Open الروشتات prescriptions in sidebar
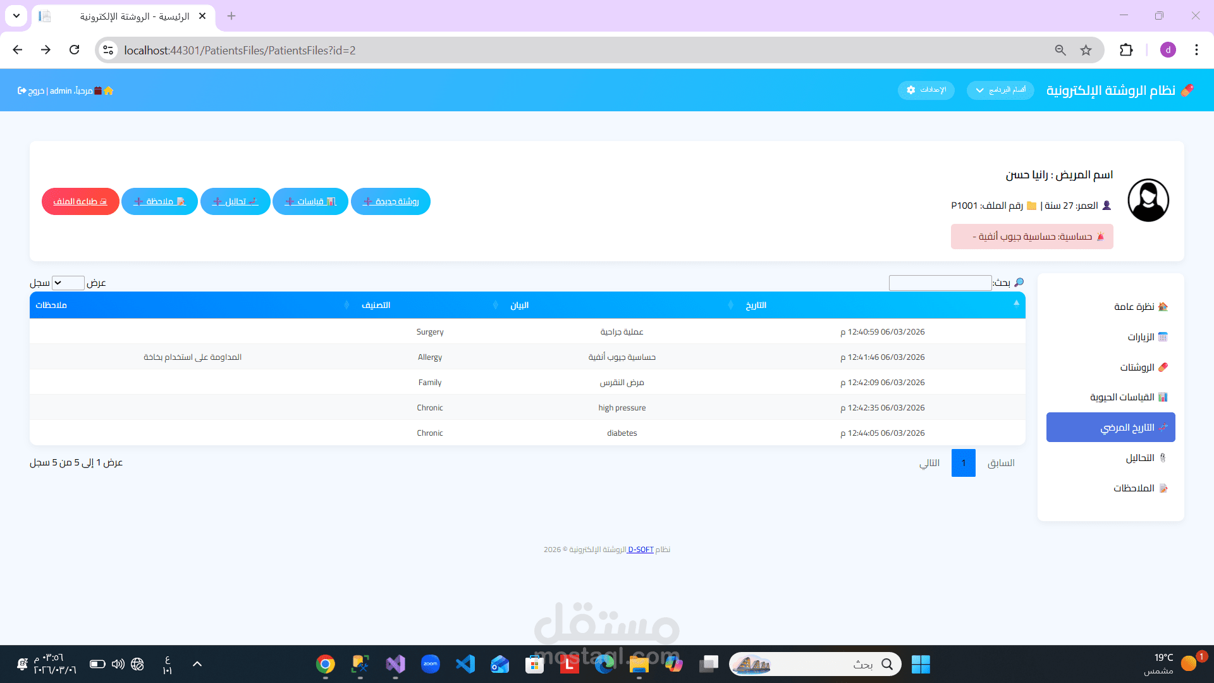The height and width of the screenshot is (683, 1214). (1137, 367)
